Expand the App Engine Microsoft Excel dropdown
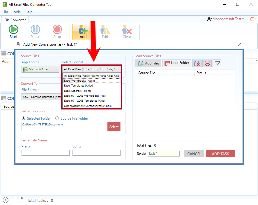258x205 pixels. (40, 69)
